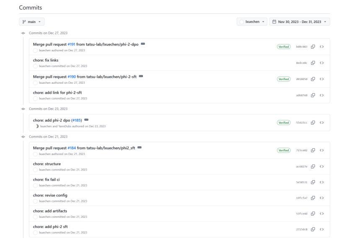347x251 pixels.
Task: Browse repository at commit 8edce8c
Action: point(322,62)
